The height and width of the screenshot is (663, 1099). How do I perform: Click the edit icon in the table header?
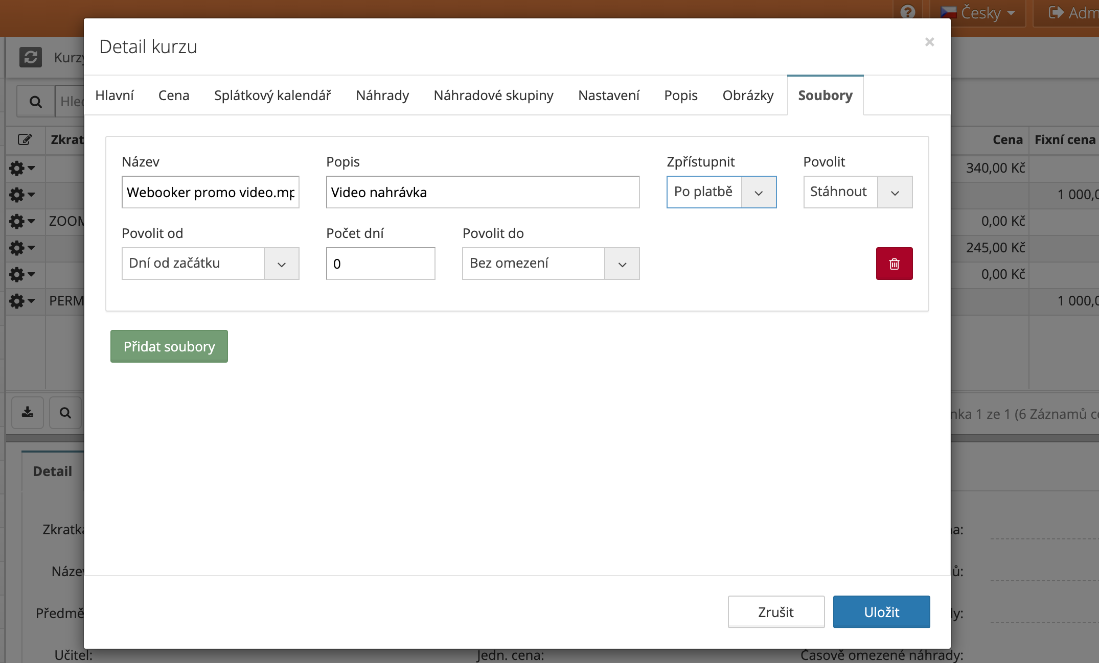pyautogui.click(x=25, y=139)
